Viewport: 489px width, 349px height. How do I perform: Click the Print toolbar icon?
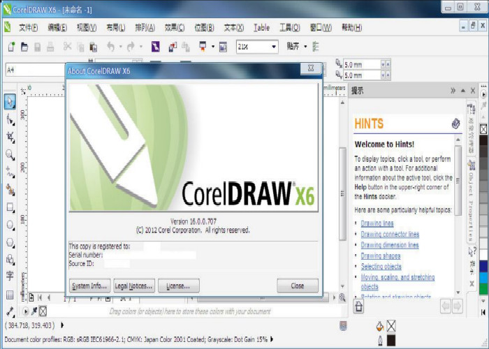tap(50, 47)
